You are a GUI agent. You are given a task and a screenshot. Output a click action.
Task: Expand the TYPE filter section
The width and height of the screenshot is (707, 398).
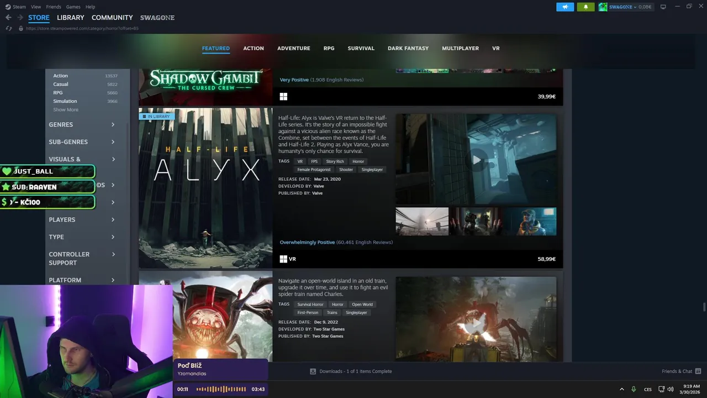coord(82,237)
